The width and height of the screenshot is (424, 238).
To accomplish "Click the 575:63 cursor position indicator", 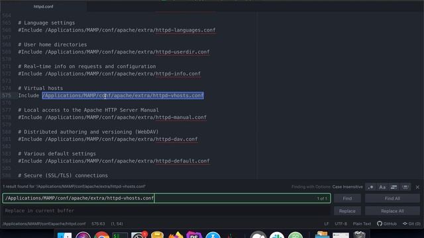I will [98, 223].
